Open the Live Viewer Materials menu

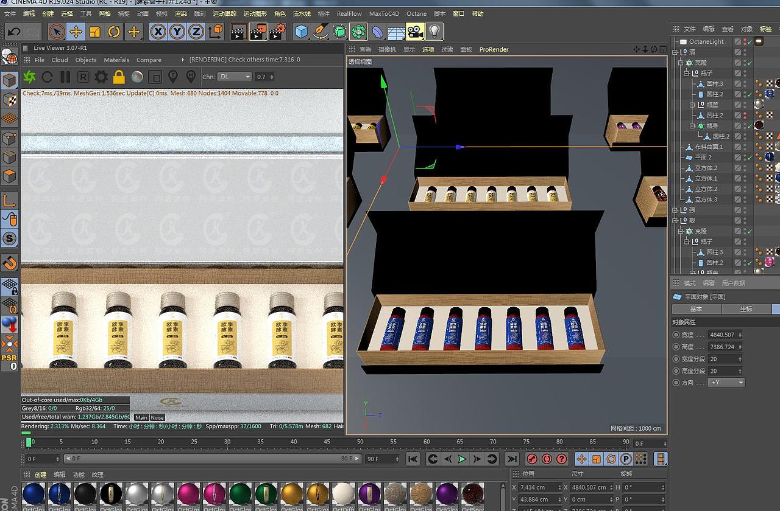click(x=116, y=60)
